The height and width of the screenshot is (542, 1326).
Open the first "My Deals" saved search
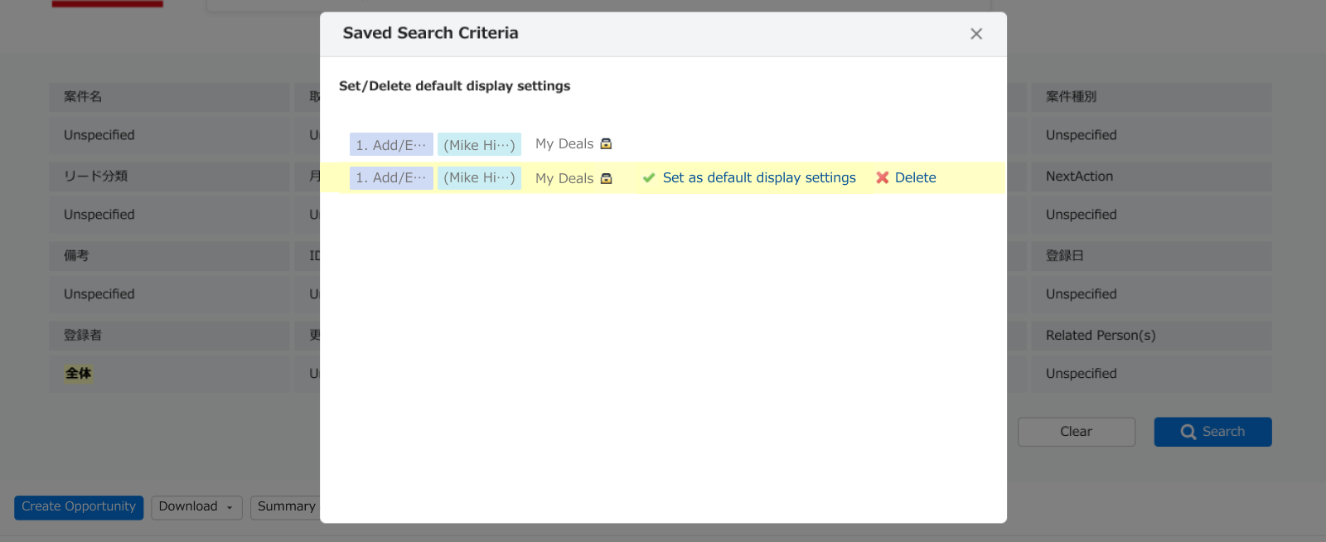[564, 144]
